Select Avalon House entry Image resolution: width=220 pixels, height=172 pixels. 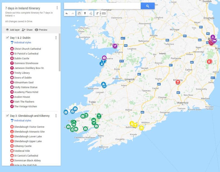coord(20,97)
